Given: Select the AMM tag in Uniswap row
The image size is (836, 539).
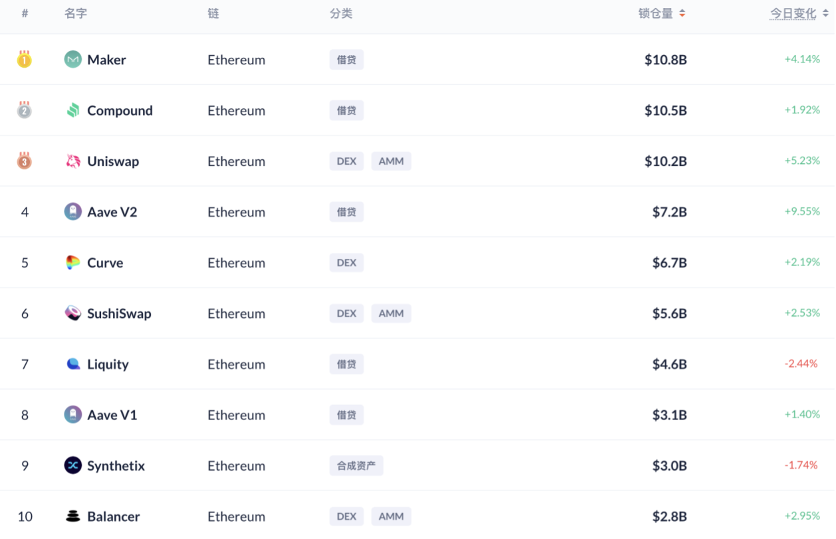Looking at the screenshot, I should pos(391,161).
